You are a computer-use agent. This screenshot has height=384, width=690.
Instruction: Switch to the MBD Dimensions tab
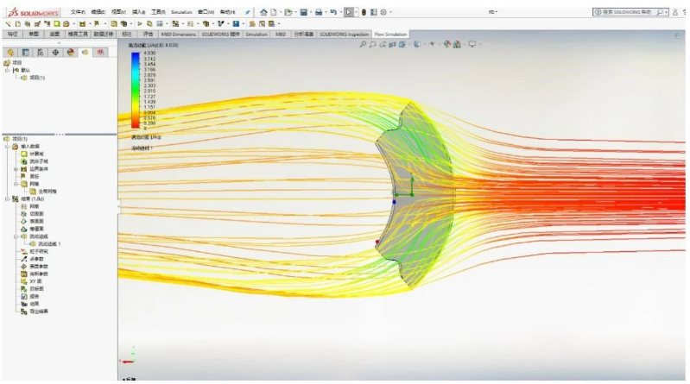coord(178,34)
